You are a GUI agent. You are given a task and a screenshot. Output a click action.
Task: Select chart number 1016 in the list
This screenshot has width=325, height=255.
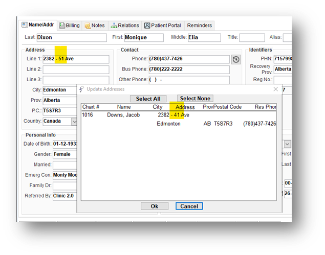tap(87, 115)
